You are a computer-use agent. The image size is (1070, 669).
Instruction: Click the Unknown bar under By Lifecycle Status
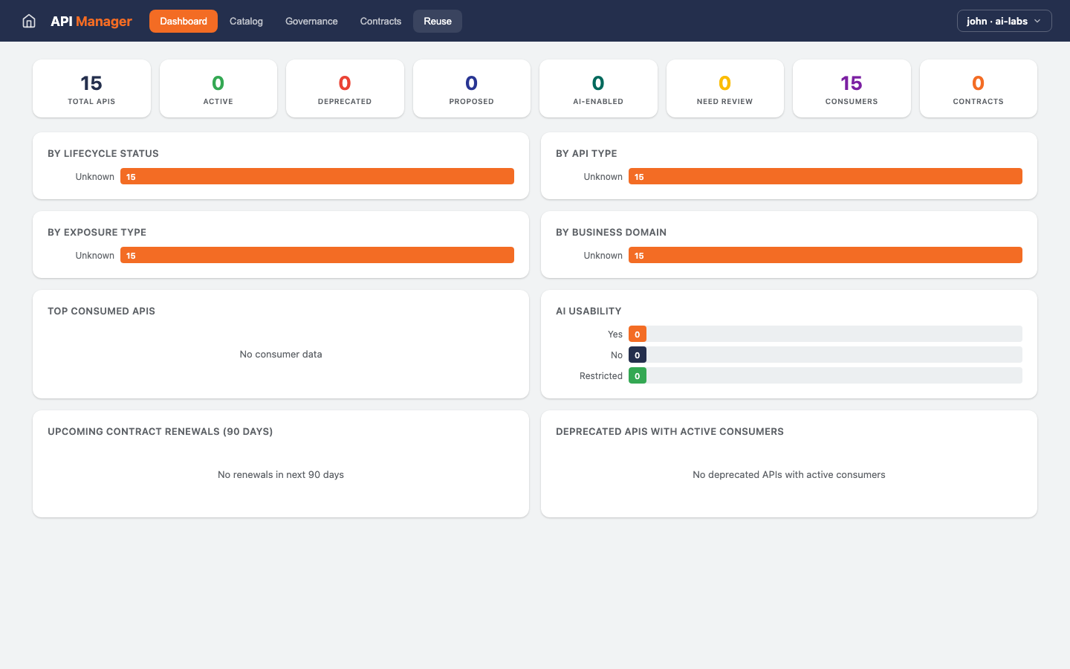(x=317, y=176)
